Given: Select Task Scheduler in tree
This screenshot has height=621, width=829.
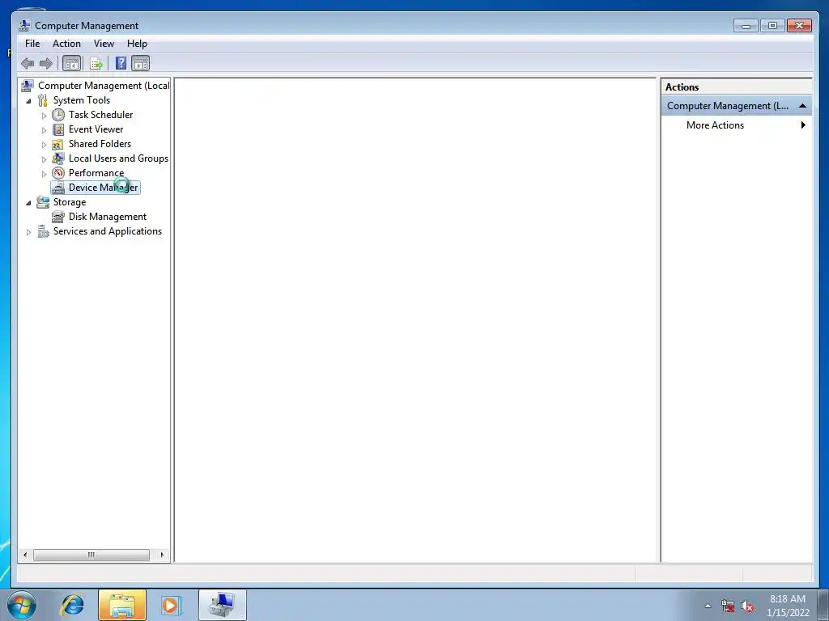Looking at the screenshot, I should [100, 115].
